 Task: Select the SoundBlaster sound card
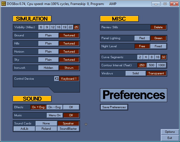click(69, 129)
